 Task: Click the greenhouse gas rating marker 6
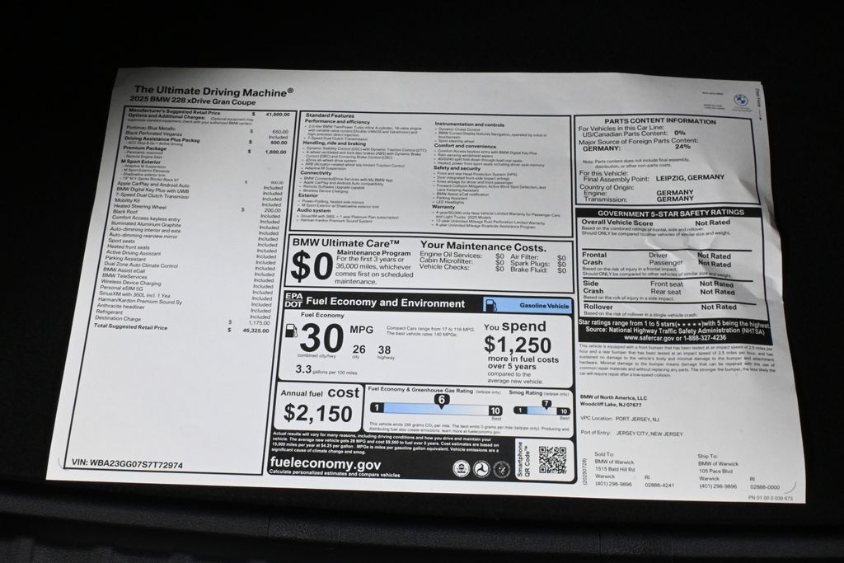441,400
